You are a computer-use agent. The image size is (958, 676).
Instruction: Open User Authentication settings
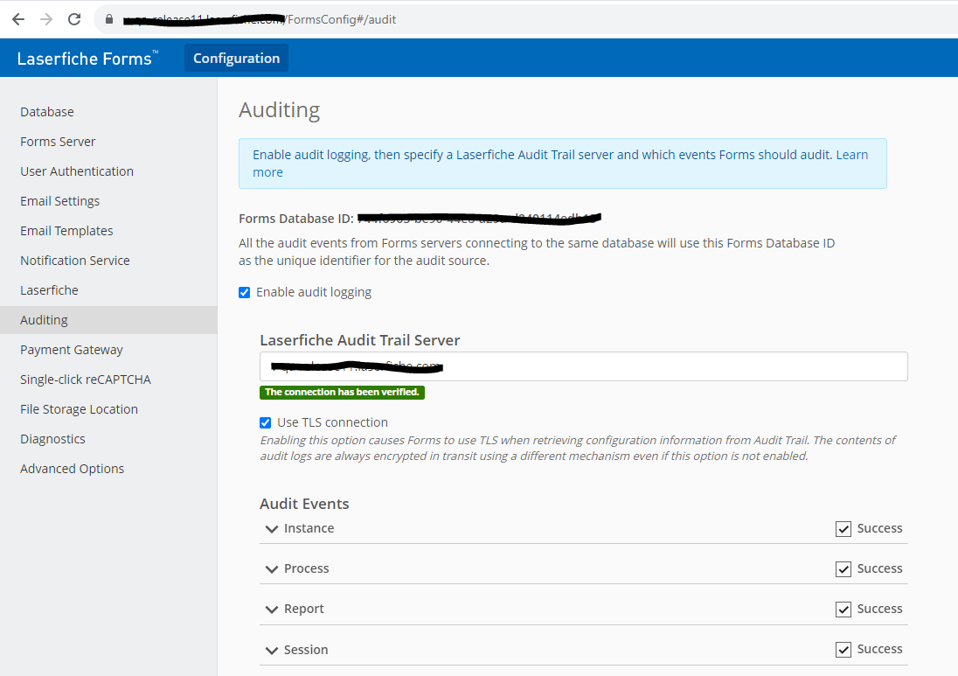click(77, 171)
